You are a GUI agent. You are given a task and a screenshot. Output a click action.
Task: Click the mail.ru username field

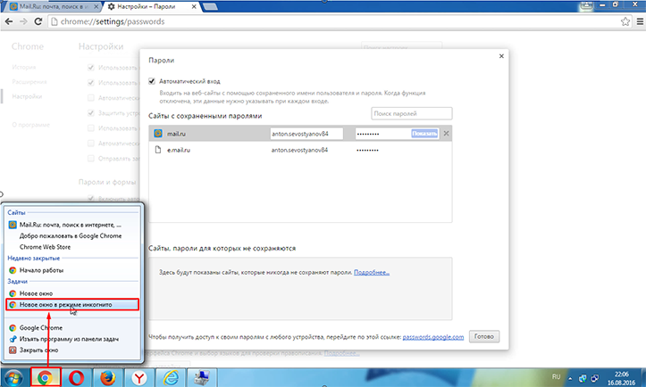click(306, 134)
